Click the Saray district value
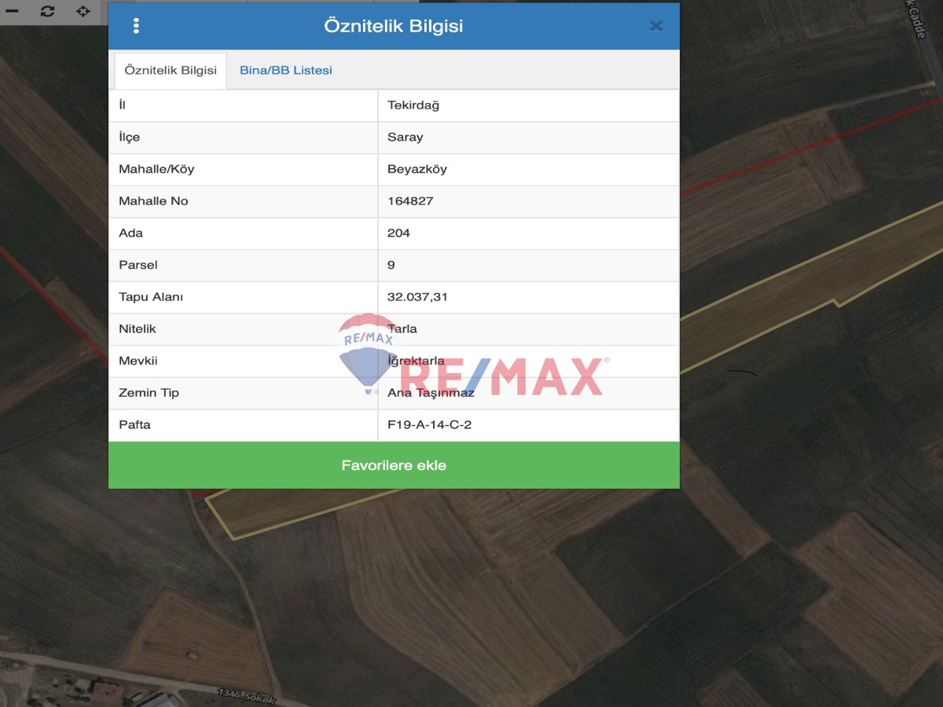The width and height of the screenshot is (943, 707). (x=405, y=137)
